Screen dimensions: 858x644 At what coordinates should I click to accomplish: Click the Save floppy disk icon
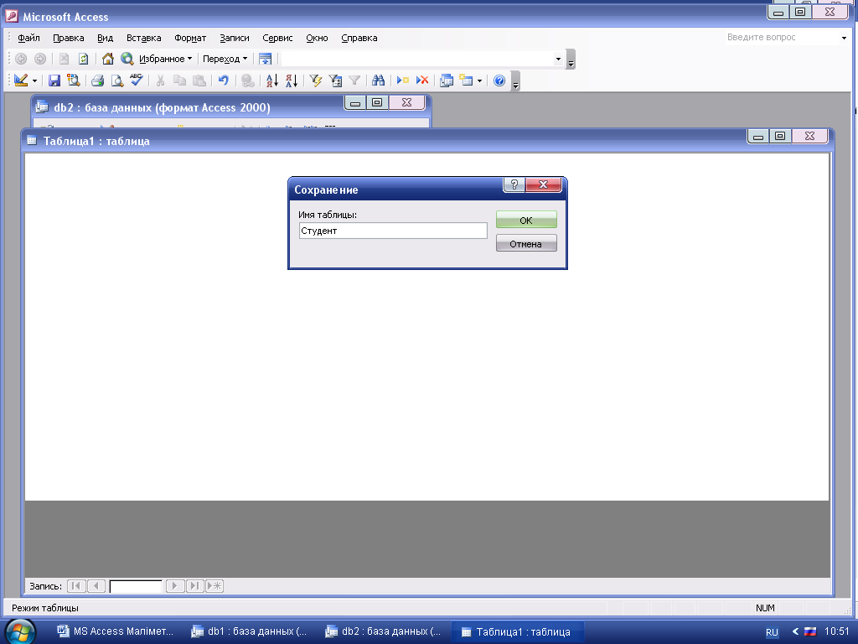[x=54, y=80]
